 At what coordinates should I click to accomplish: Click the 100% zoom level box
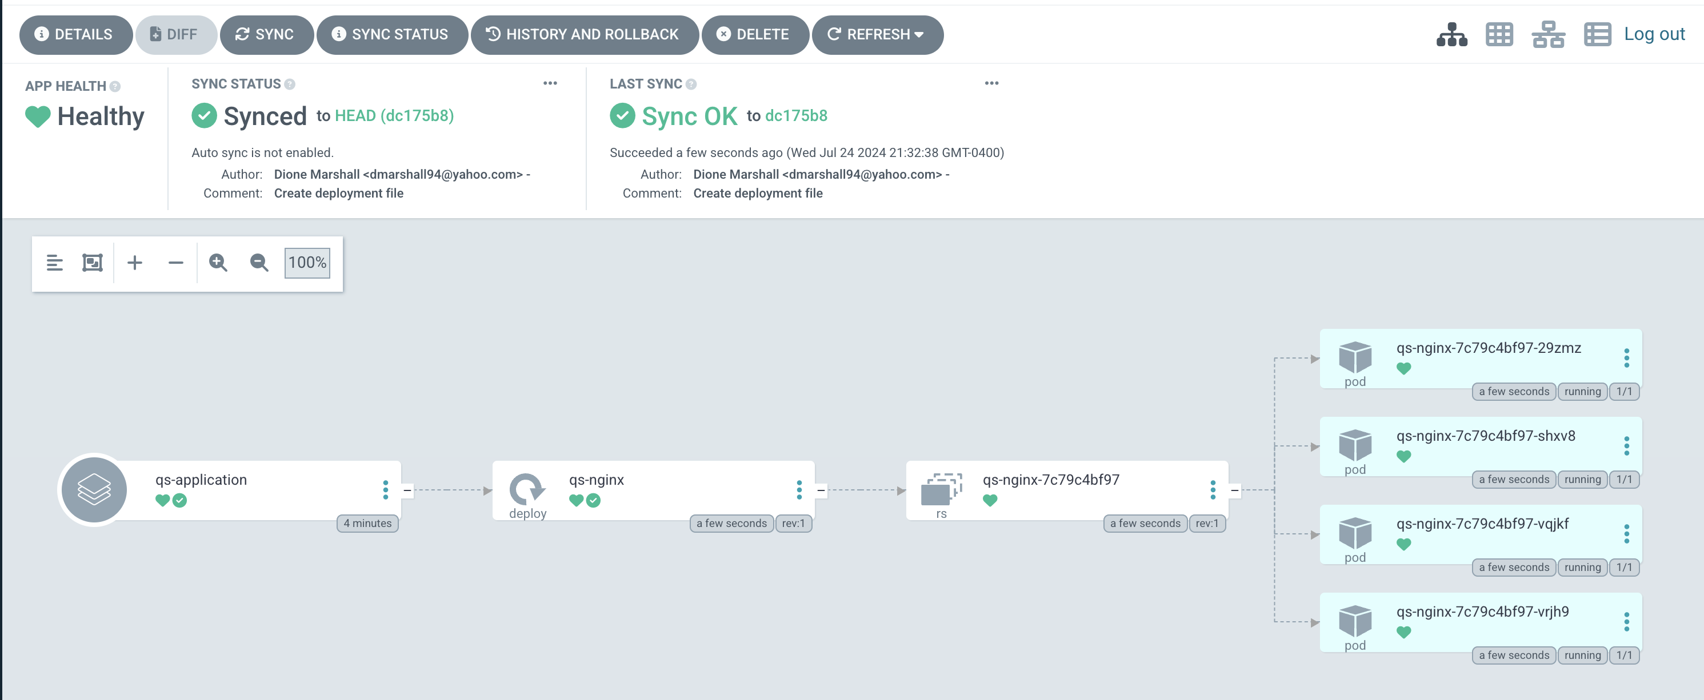(307, 263)
